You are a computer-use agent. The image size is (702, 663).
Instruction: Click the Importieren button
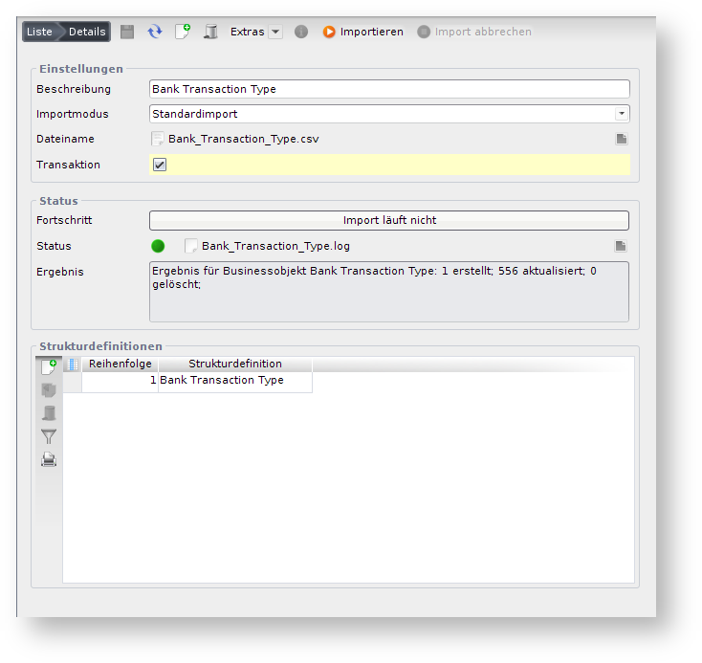[x=362, y=32]
